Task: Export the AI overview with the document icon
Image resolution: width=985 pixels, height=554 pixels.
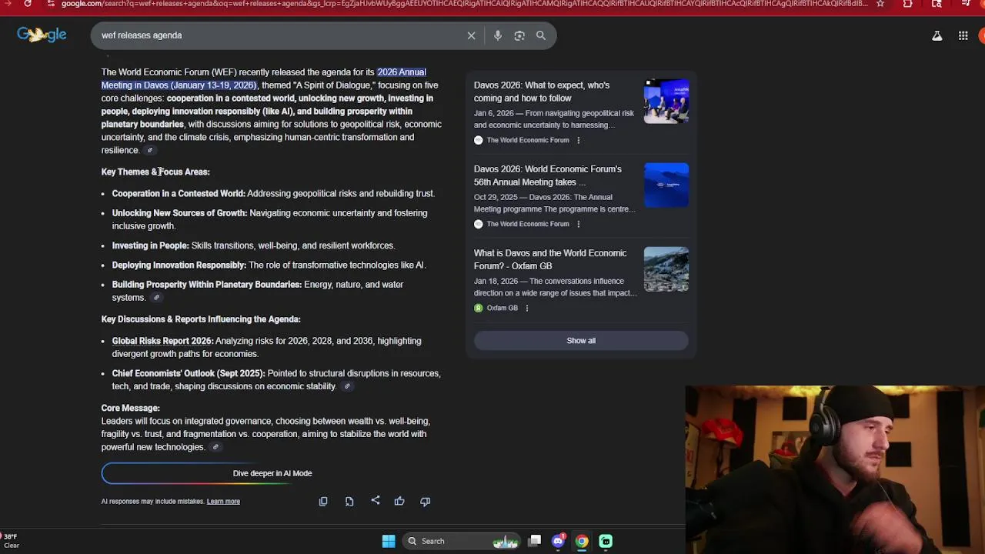Action: click(349, 501)
